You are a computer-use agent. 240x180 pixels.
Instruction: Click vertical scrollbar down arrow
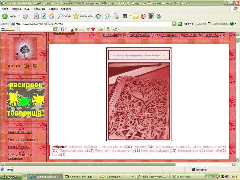coord(237,160)
